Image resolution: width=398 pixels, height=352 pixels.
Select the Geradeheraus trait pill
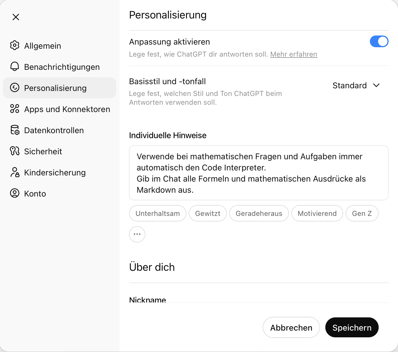(x=259, y=213)
